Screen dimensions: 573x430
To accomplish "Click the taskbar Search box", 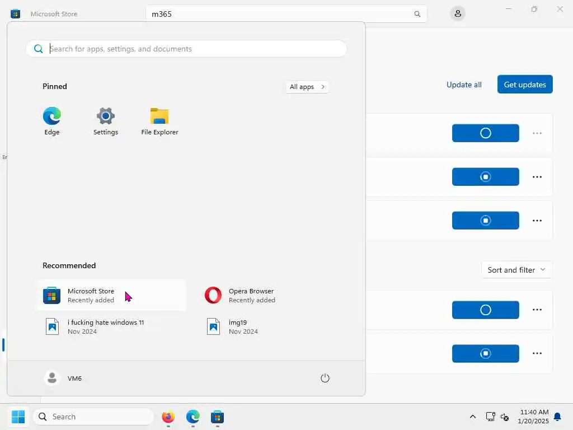I will 93,417.
